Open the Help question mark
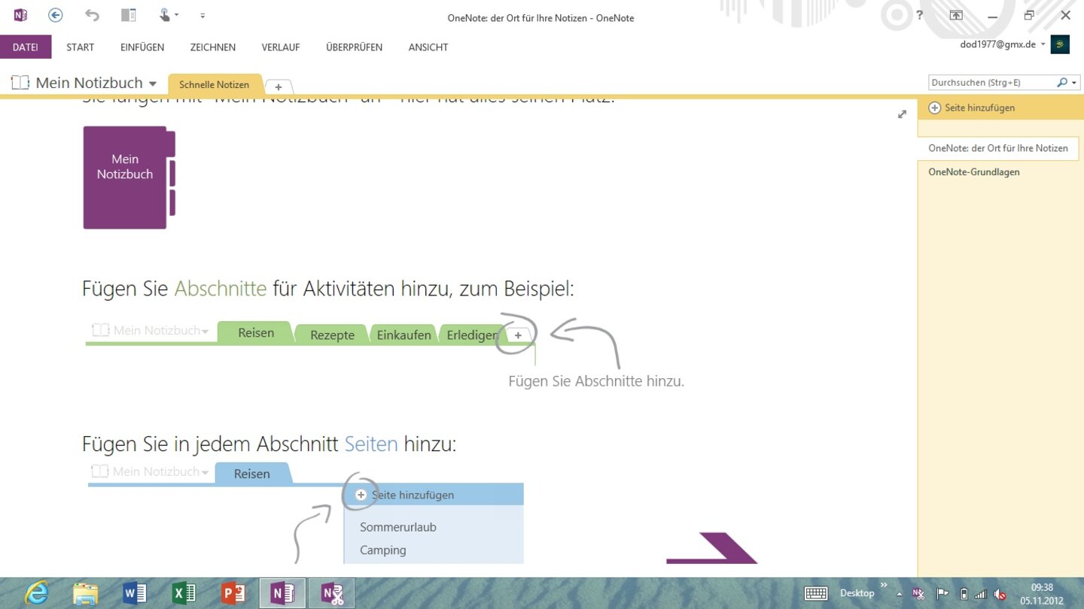The height and width of the screenshot is (609, 1084). coord(920,15)
